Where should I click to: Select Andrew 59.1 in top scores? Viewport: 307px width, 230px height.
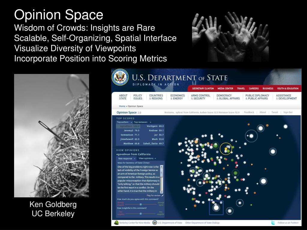(x=156, y=131)
